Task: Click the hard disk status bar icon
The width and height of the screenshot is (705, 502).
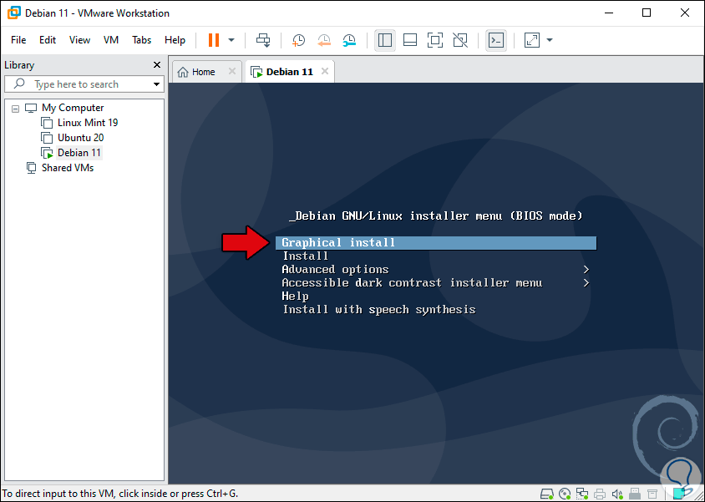Action: (x=547, y=494)
